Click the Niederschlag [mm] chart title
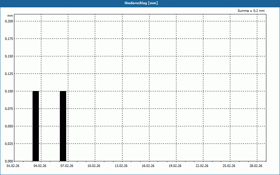This screenshot has width=280, height=175. click(141, 3)
